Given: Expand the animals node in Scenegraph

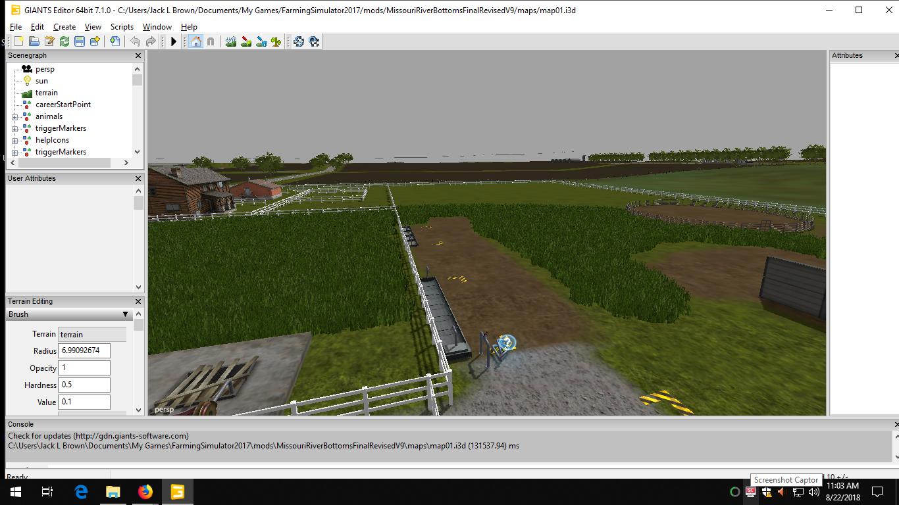Looking at the screenshot, I should [x=15, y=117].
